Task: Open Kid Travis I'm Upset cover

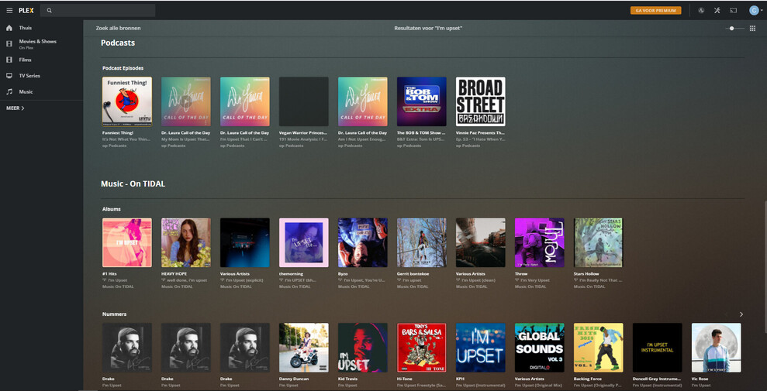Action: (x=362, y=348)
